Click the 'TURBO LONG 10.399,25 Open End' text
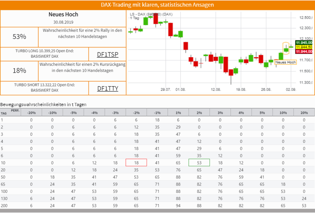The height and width of the screenshot is (213, 315). (45, 51)
